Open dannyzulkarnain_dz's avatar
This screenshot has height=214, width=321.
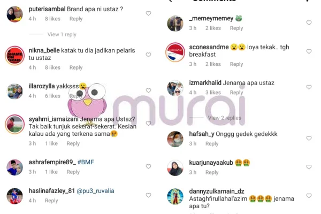175,196
